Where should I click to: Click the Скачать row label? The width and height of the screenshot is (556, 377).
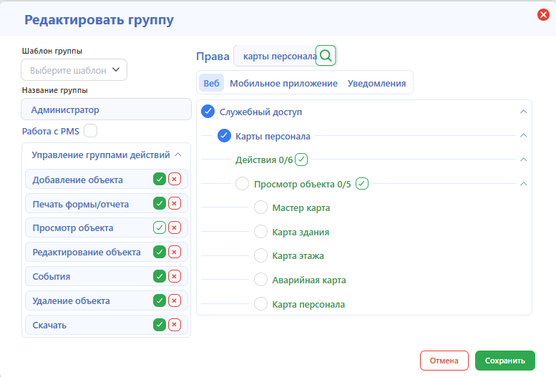[49, 325]
